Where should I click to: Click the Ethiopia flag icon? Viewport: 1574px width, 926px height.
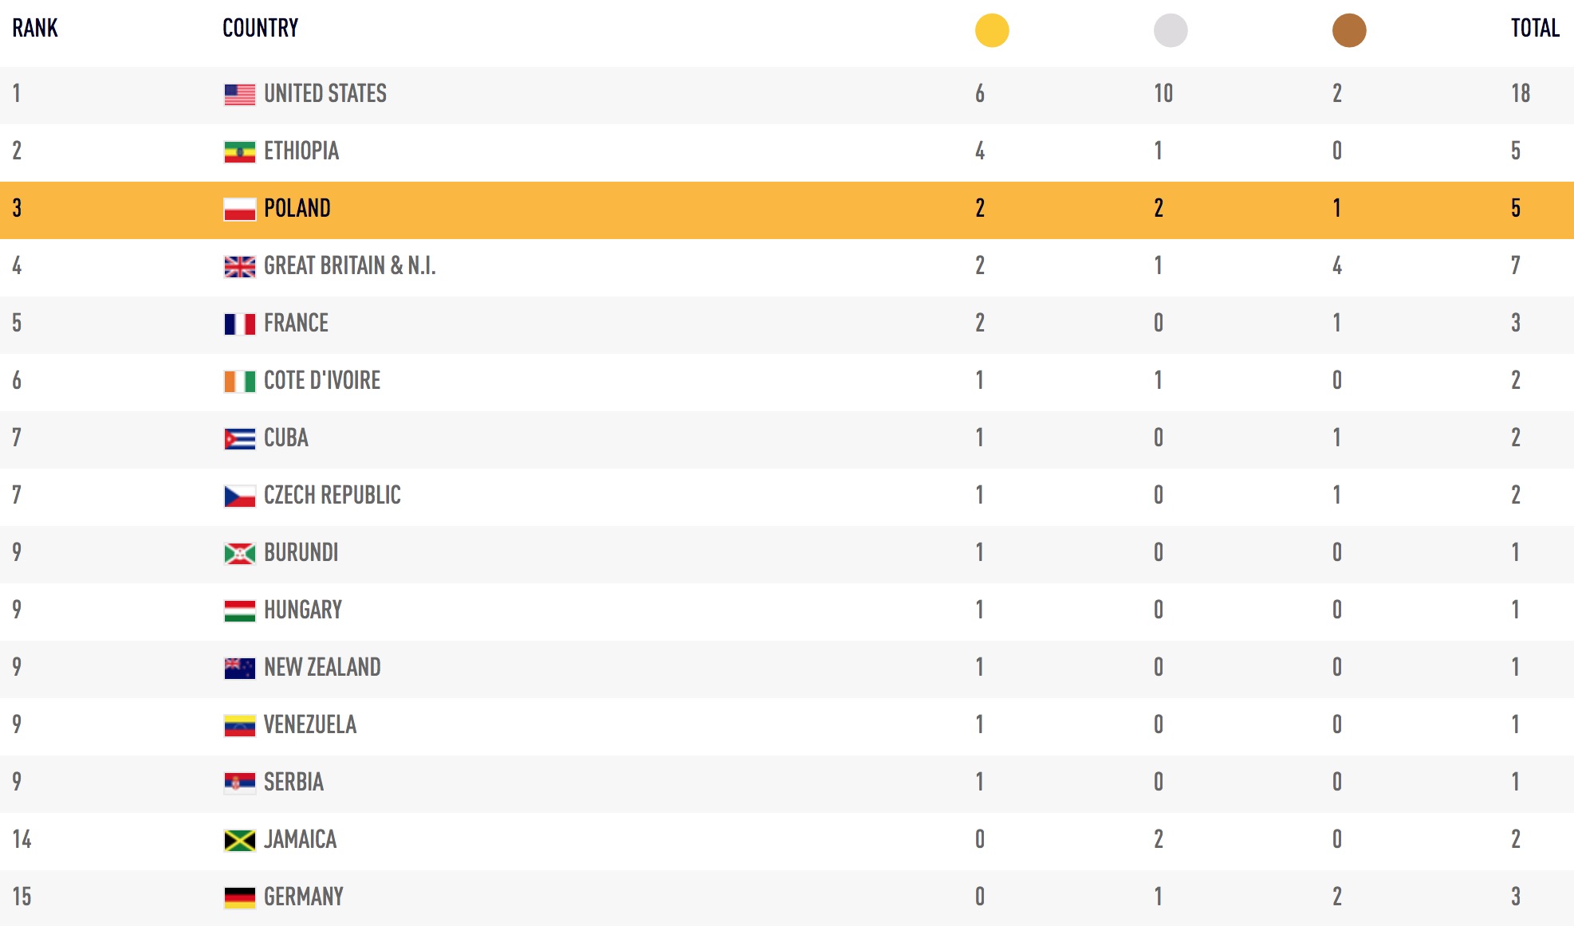click(239, 151)
